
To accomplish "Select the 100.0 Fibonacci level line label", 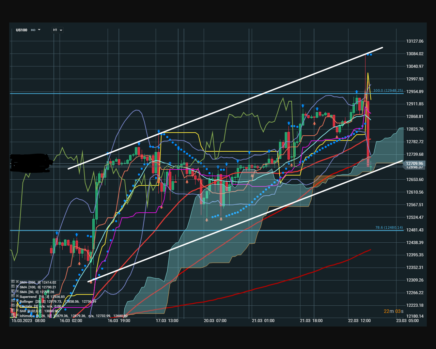I will (388, 91).
